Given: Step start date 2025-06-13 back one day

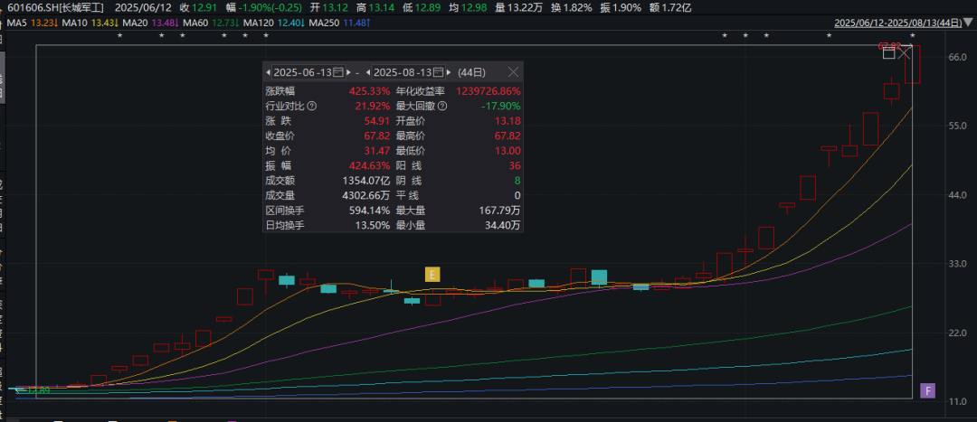Looking at the screenshot, I should click(x=269, y=71).
